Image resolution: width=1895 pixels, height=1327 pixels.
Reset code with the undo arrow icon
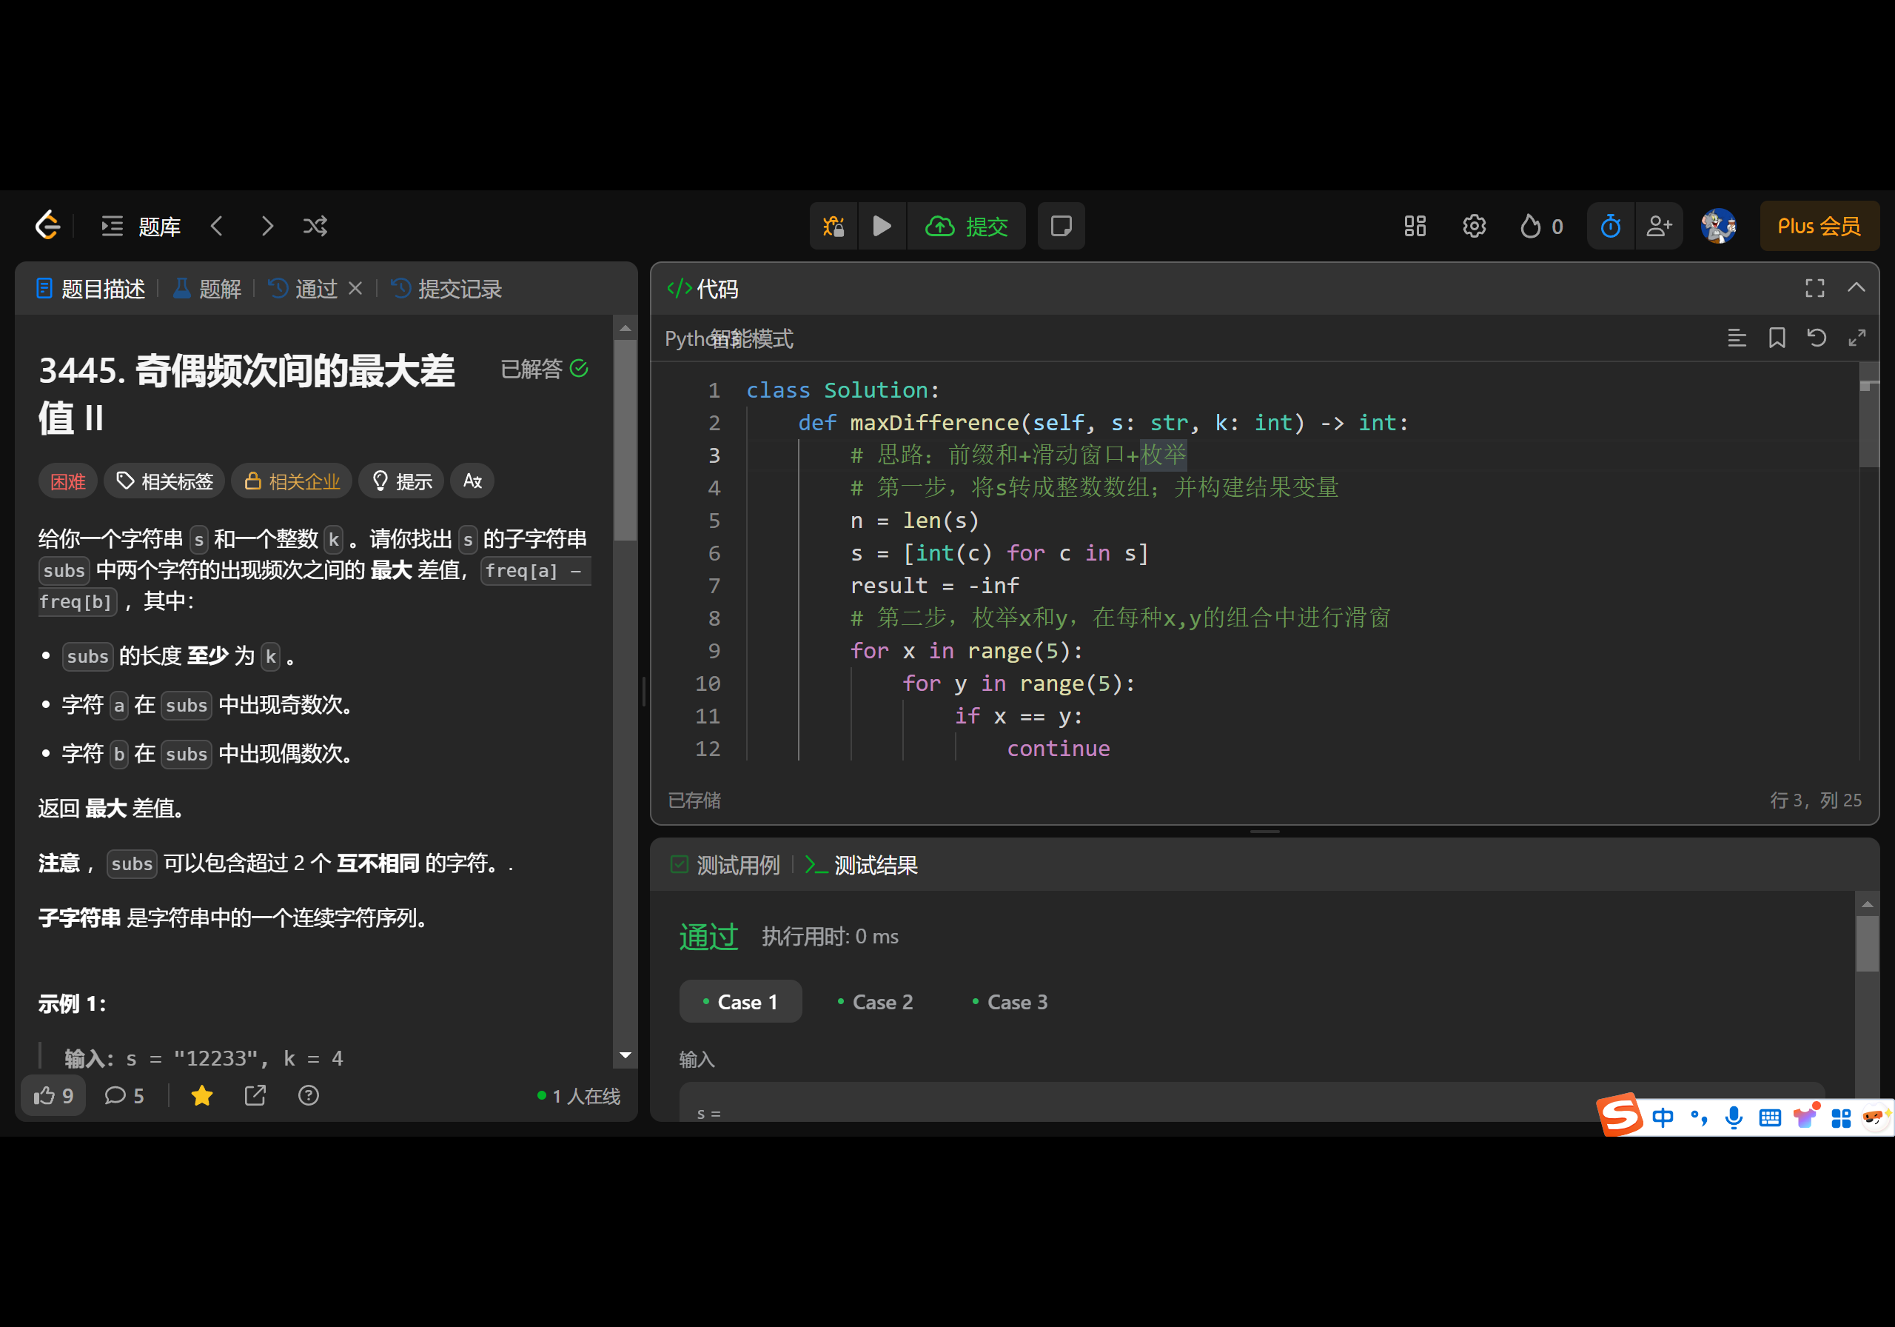(1817, 338)
